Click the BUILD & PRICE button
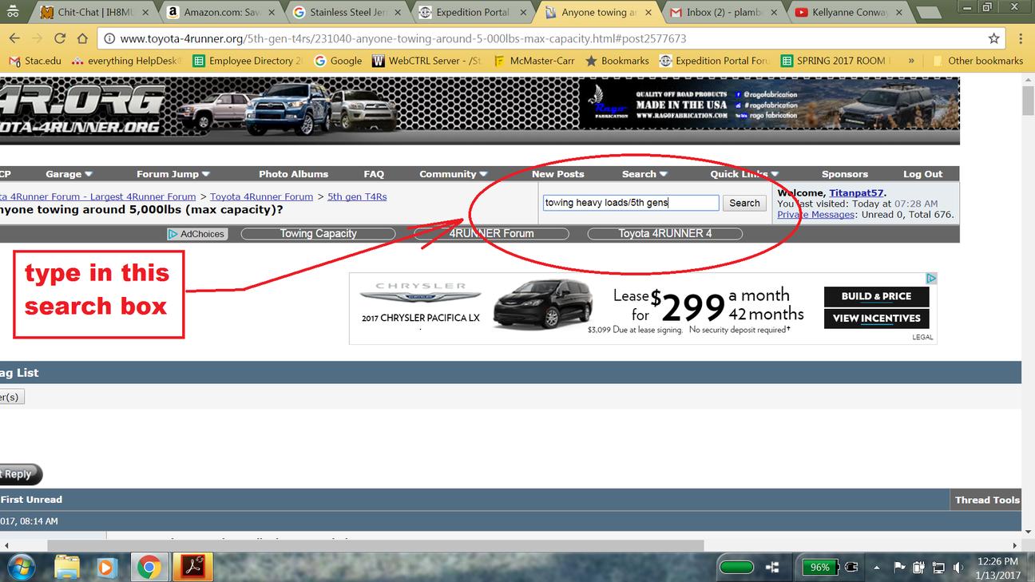The image size is (1035, 582). click(x=876, y=296)
